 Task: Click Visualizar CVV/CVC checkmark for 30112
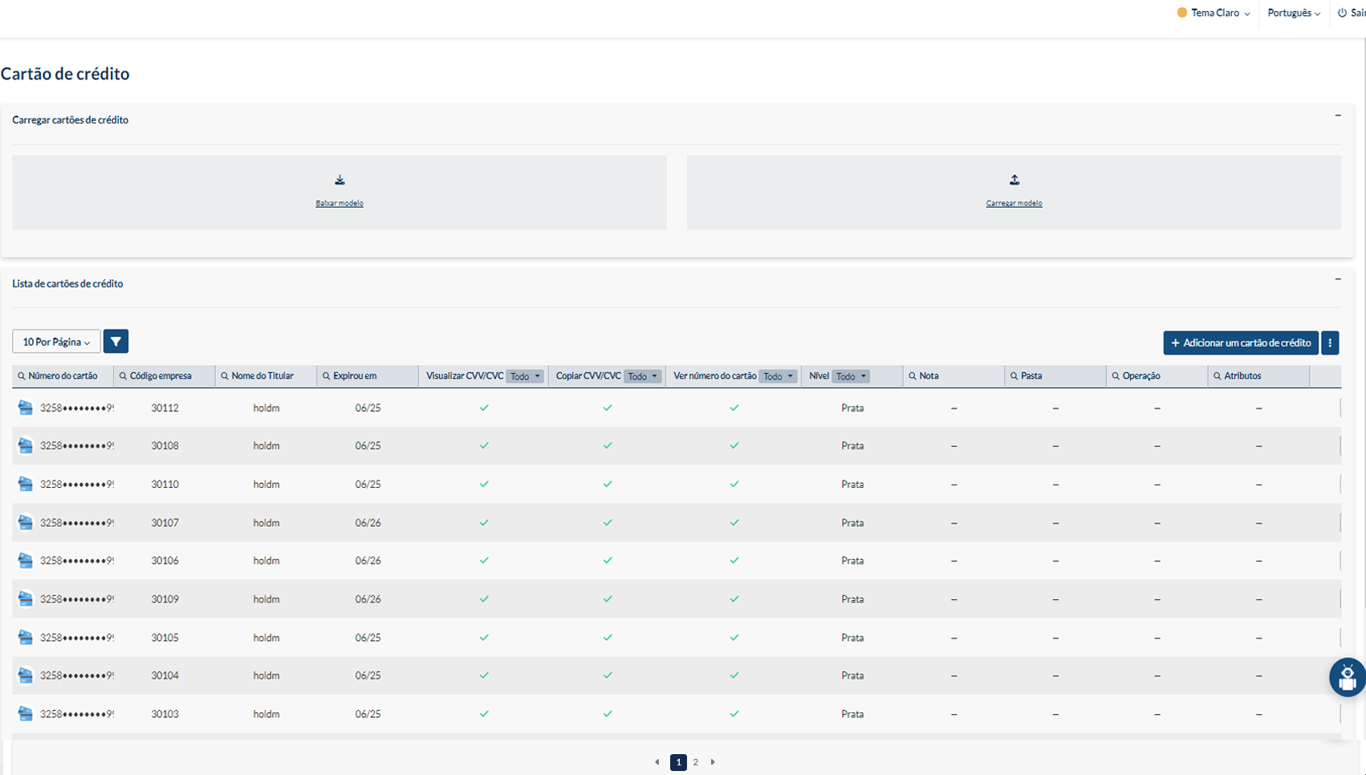[484, 408]
